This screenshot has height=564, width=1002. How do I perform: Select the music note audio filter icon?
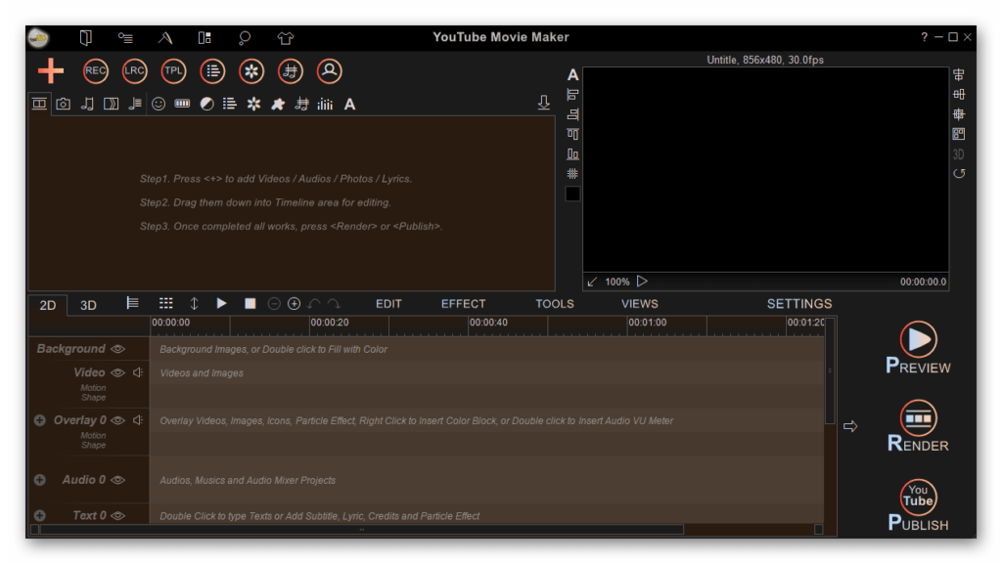tap(87, 104)
